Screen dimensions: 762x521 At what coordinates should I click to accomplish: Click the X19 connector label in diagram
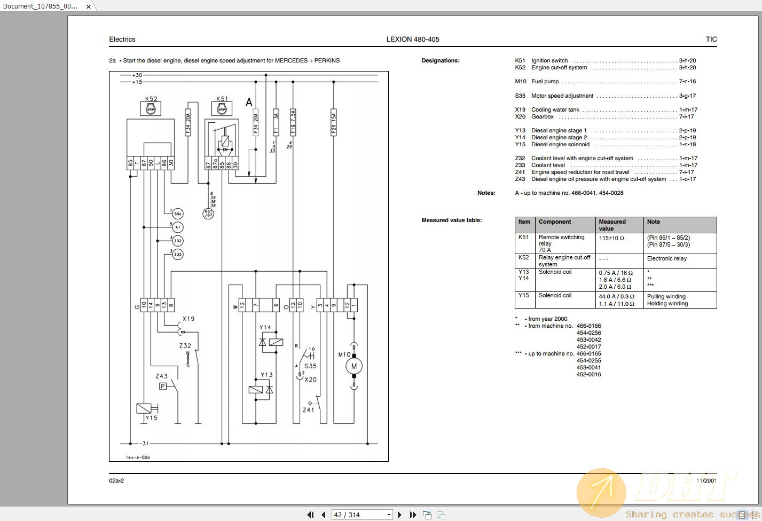(188, 319)
